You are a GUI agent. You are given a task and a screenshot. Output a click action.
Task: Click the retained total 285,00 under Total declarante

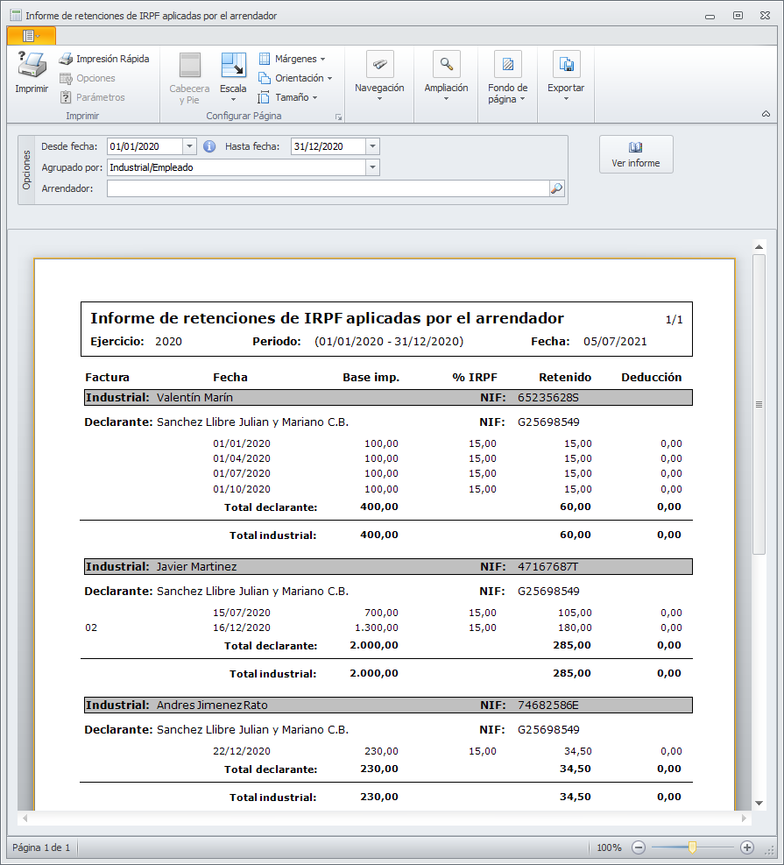(572, 645)
